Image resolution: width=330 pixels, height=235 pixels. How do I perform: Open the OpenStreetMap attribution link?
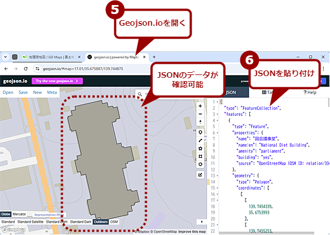click(x=164, y=232)
